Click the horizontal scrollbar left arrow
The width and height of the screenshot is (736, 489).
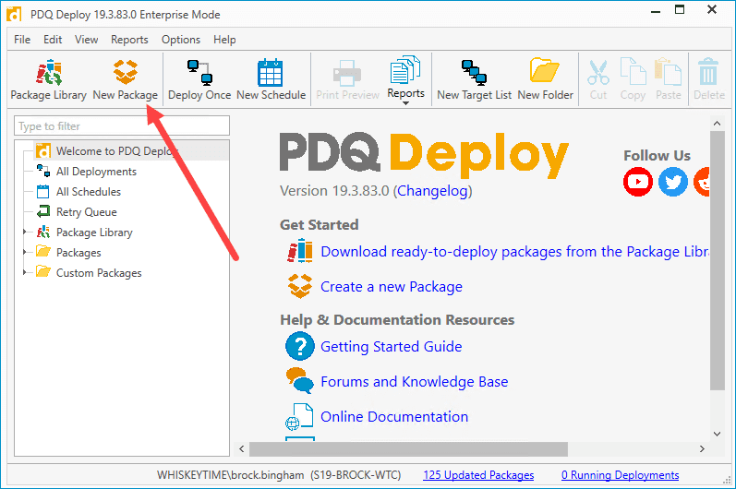point(242,448)
